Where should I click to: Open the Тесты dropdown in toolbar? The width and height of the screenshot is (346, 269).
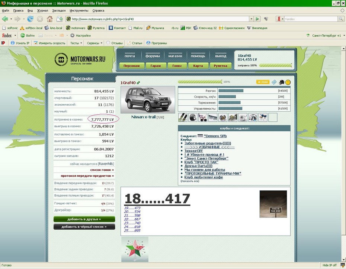[76, 43]
